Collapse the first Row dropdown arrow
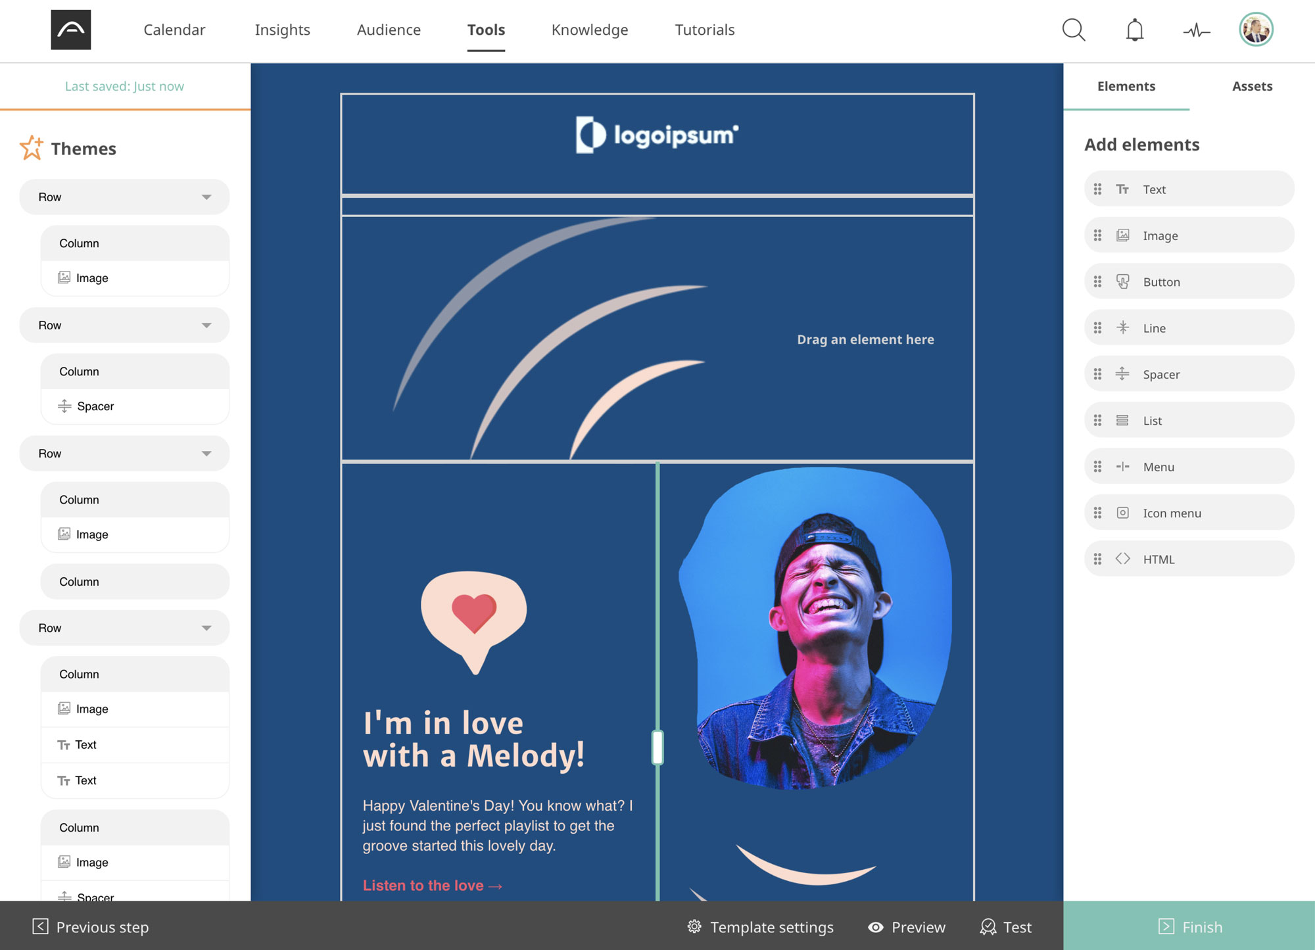Screen dimensions: 1315x950 coord(206,197)
